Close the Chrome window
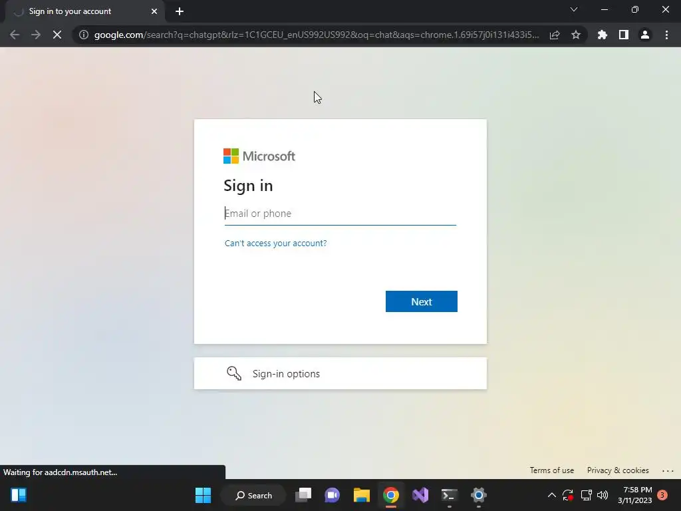This screenshot has height=511, width=681. [x=665, y=9]
